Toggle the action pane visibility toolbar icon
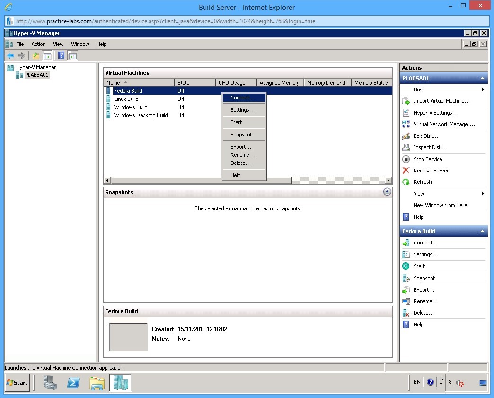 pos(72,55)
